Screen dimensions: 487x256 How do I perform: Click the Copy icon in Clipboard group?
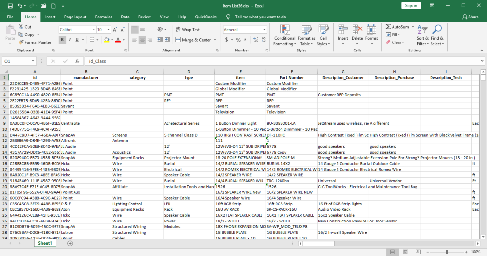coord(21,34)
